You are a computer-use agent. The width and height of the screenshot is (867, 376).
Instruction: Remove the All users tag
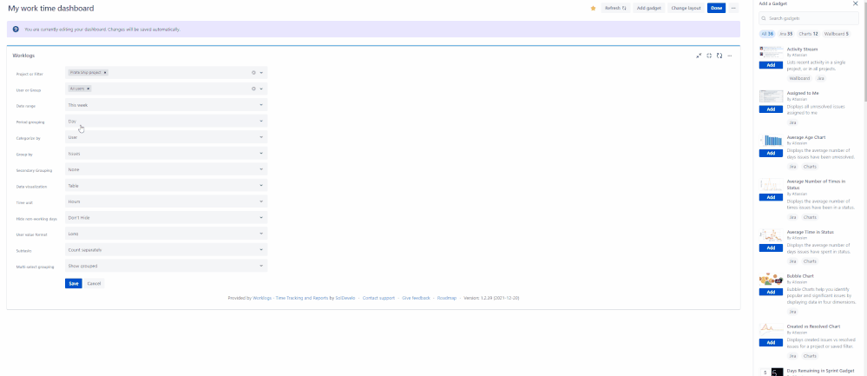89,89
